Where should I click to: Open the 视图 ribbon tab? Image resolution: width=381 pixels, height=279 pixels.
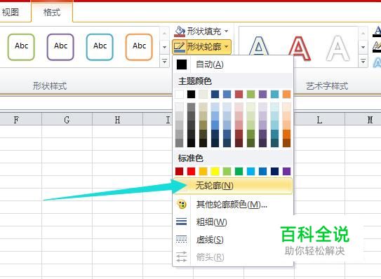pos(11,12)
